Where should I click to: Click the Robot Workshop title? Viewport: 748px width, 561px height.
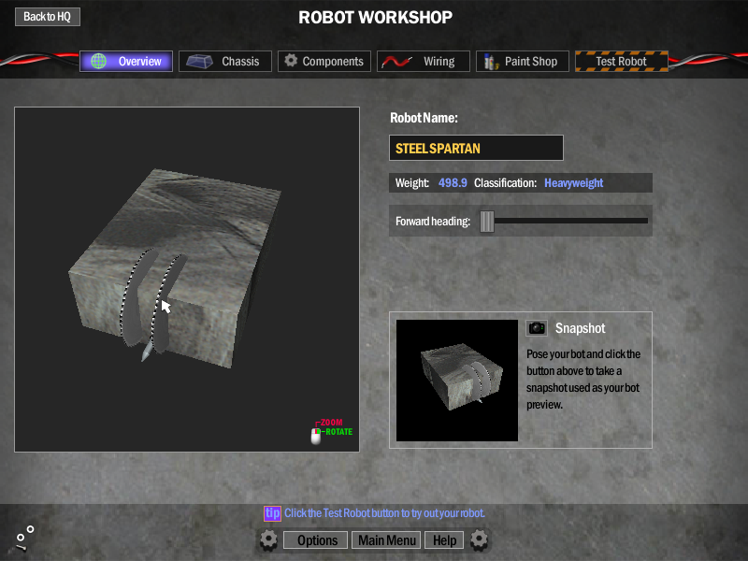click(376, 18)
